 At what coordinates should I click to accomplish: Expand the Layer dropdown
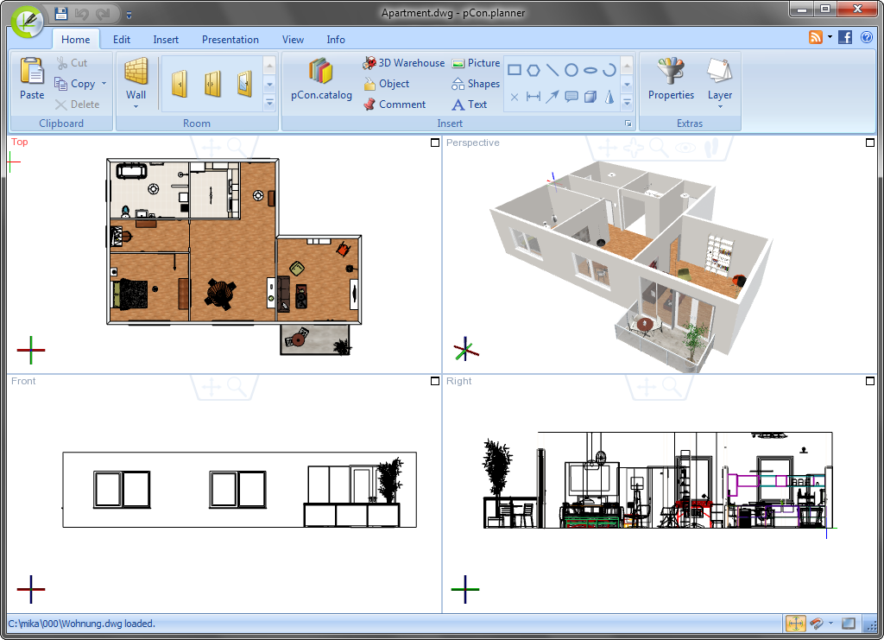click(x=720, y=106)
